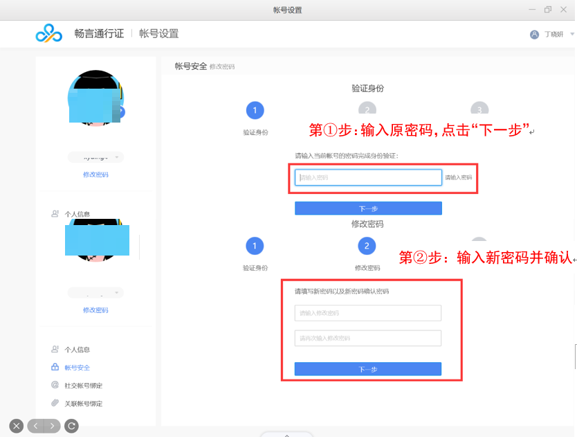The image size is (577, 437).
Task: Click the 下一步 button under 验证身份
Action: 368,208
